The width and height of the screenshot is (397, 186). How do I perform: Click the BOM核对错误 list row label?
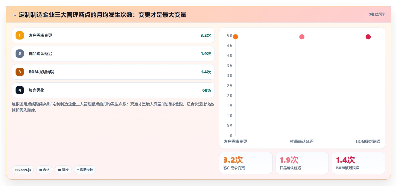[41, 72]
